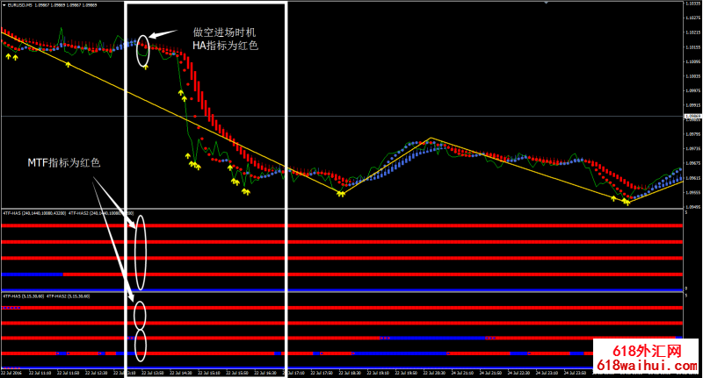Image resolution: width=703 pixels, height=378 pixels.
Task: Click the current price tag 1.09869 on price axis
Action: (692, 116)
